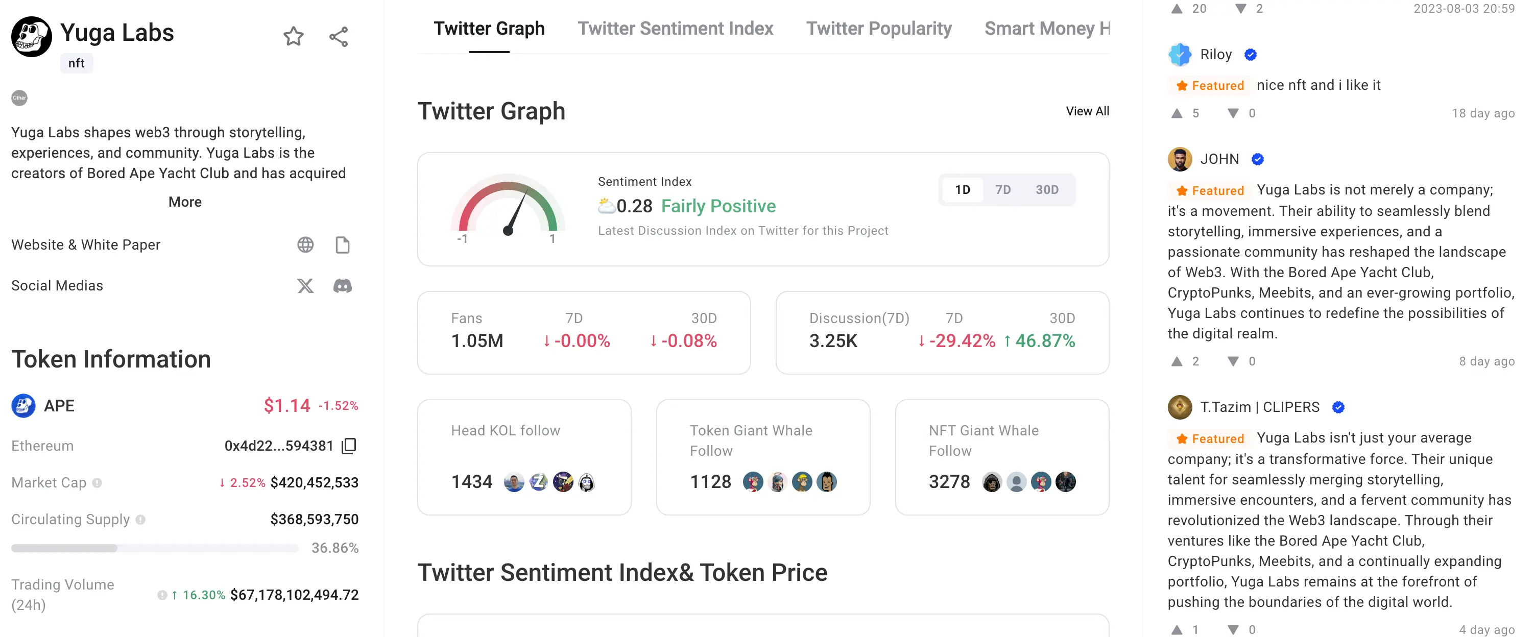Switch to the Twitter Sentiment Index tab
This screenshot has width=1534, height=637.
675,29
